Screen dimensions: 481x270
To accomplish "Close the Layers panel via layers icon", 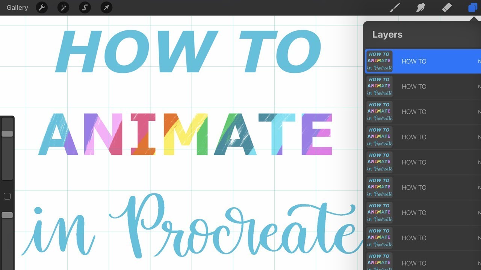I will pyautogui.click(x=472, y=7).
